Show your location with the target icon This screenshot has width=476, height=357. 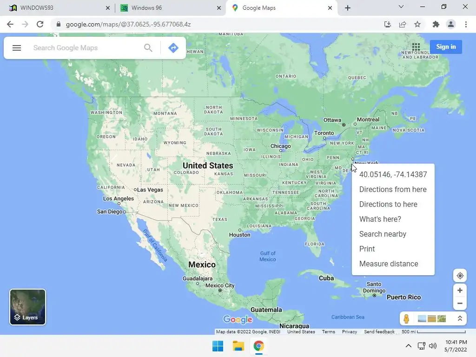pyautogui.click(x=460, y=276)
